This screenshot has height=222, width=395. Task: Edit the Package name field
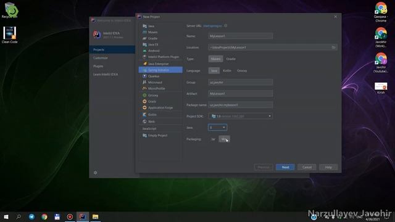point(240,105)
